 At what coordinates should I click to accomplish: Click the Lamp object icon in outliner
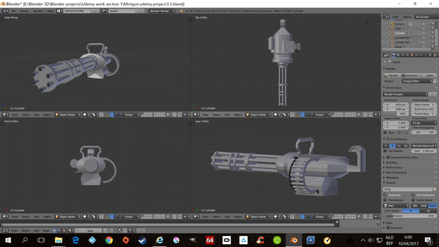392,47
